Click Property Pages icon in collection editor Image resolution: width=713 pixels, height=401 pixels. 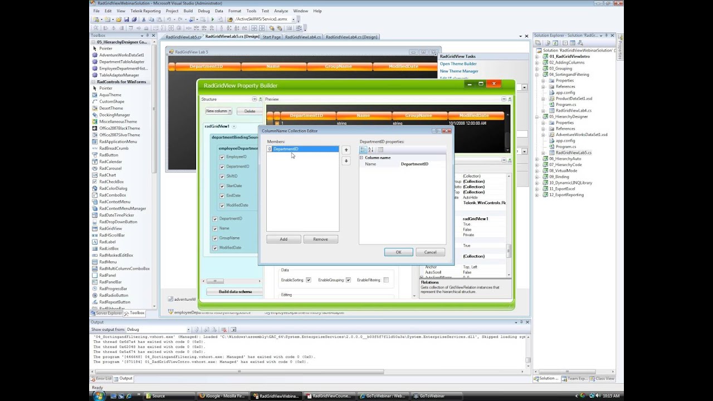point(380,149)
